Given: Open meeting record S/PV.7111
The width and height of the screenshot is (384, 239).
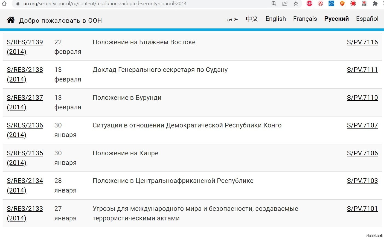Looking at the screenshot, I should click(x=362, y=70).
